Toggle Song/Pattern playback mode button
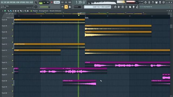Image resolution: width=173 pixels, height=97 pixels. coord(41,2)
